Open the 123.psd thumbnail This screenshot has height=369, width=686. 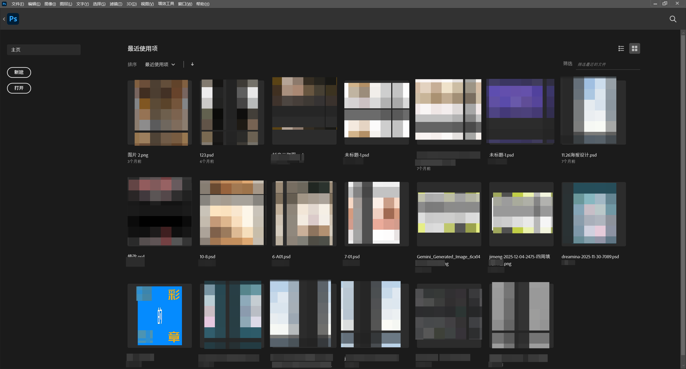click(232, 112)
